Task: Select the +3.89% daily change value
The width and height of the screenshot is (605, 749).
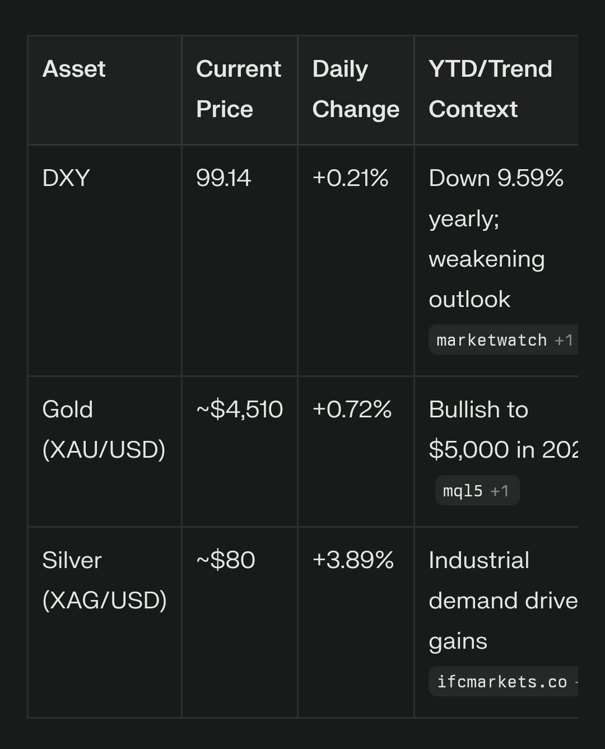Action: 353,560
